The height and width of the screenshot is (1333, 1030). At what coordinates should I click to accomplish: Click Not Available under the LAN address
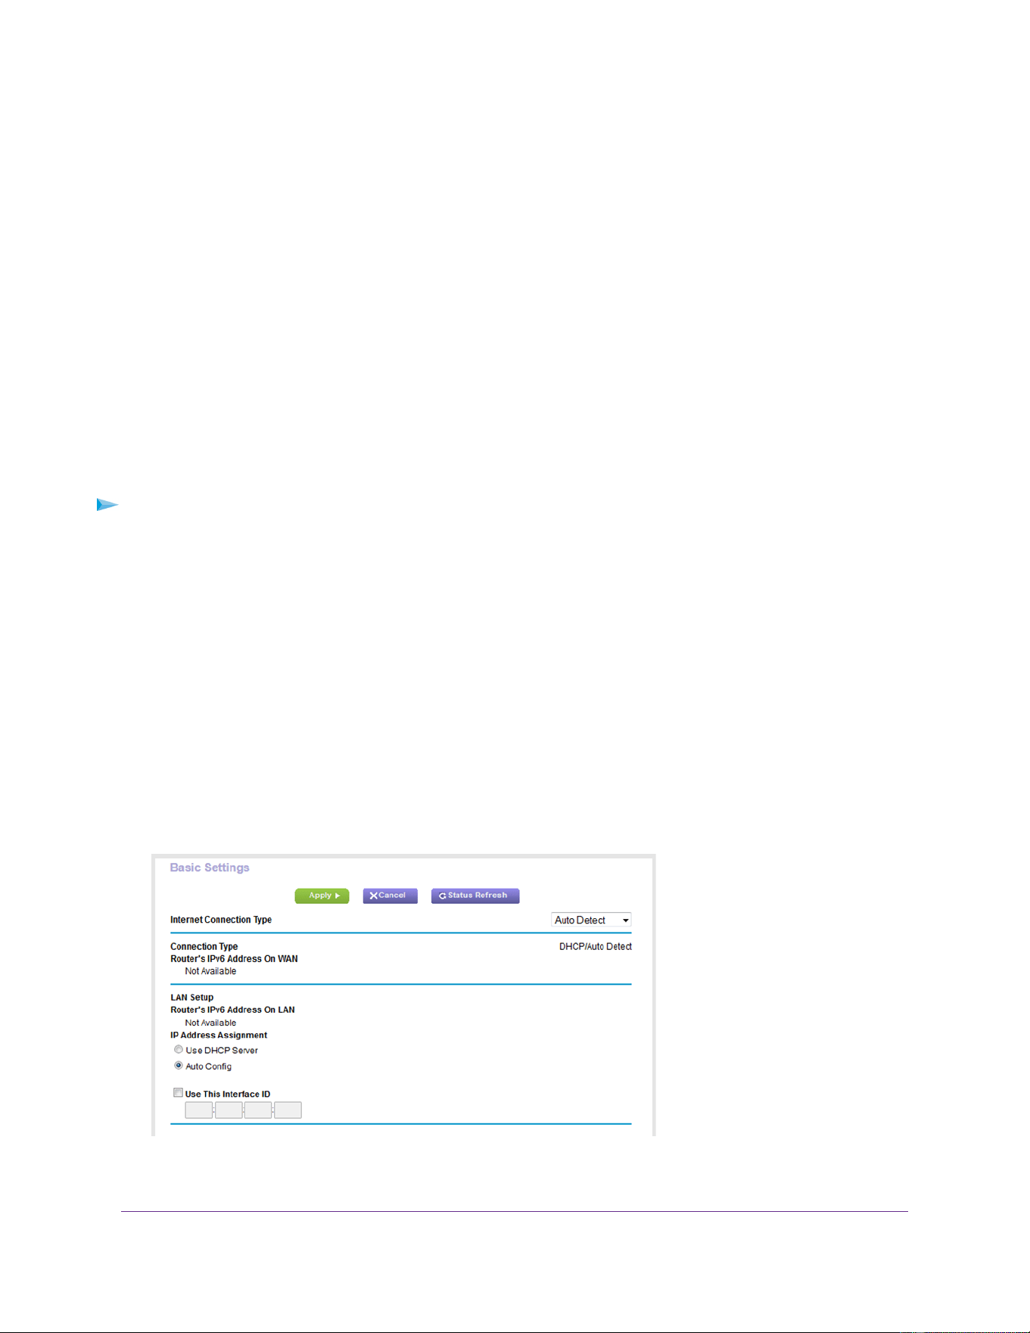click(210, 1023)
